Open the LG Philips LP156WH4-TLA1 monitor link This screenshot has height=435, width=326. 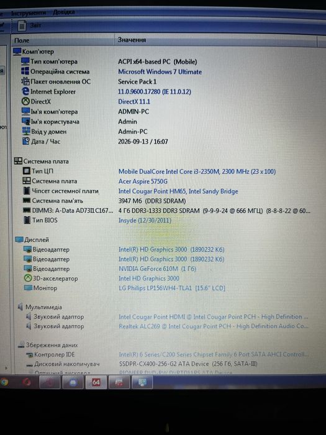(x=172, y=288)
